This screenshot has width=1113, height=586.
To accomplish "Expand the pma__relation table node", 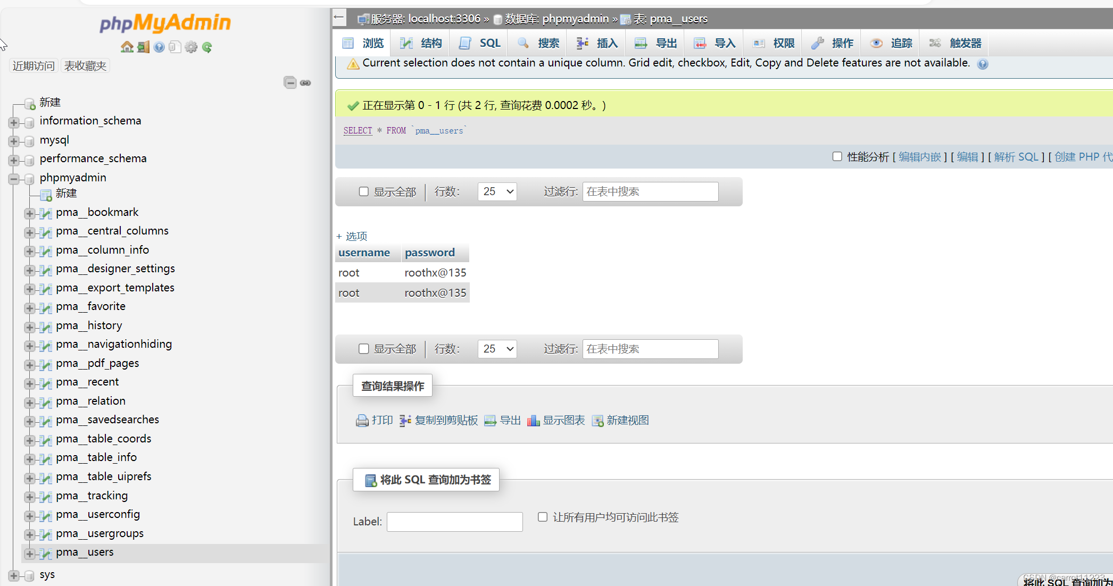I will coord(29,403).
